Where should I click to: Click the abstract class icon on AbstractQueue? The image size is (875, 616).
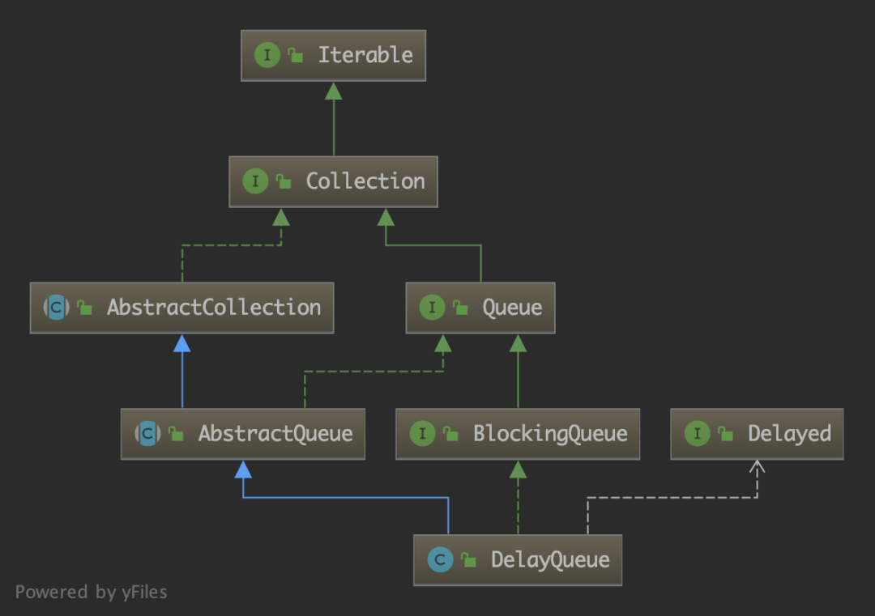pyautogui.click(x=148, y=433)
